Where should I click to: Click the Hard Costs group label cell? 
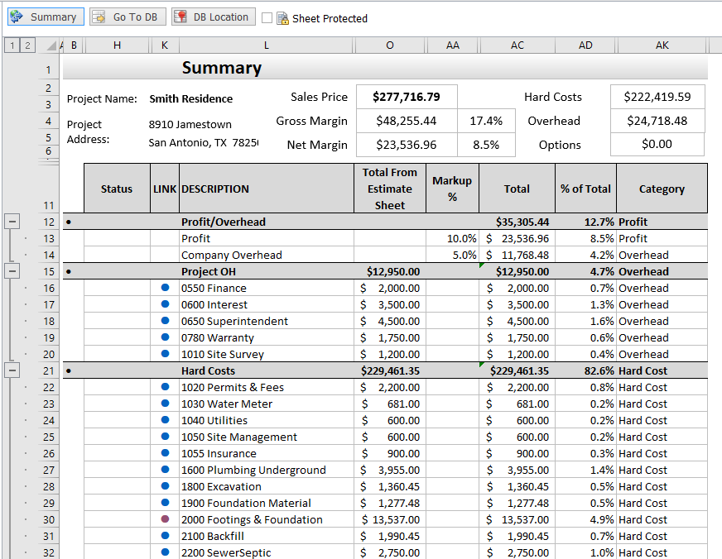pyautogui.click(x=266, y=370)
